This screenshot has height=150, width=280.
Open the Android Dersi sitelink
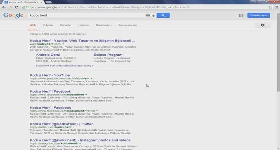48,55
